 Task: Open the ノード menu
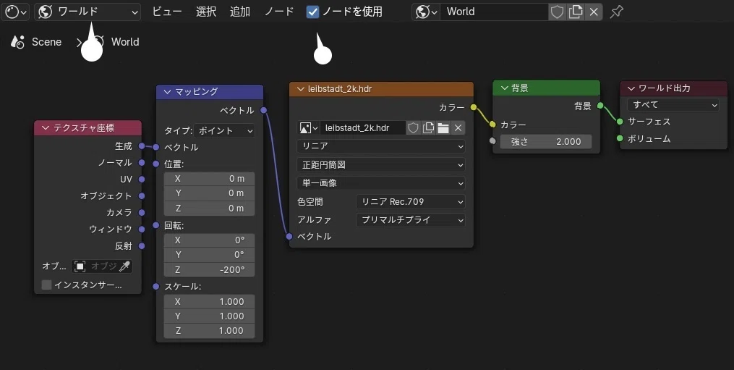click(279, 12)
